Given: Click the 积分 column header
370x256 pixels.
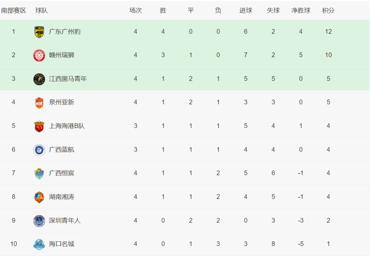Looking at the screenshot, I should 328,10.
